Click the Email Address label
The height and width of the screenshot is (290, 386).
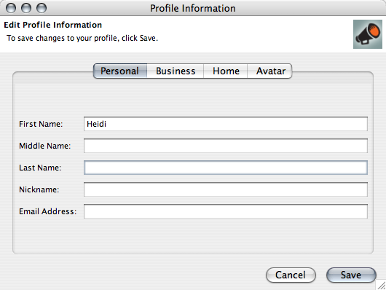pos(48,211)
